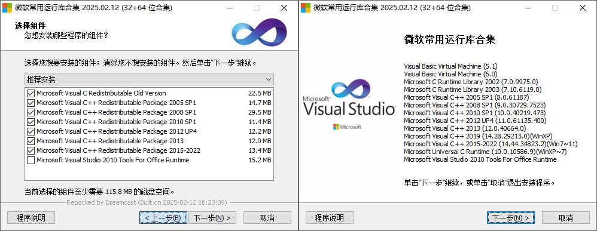This screenshot has width=597, height=231.
Task: Uncheck Microsoft Visual C Redistributable Old Version
Action: 31,93
